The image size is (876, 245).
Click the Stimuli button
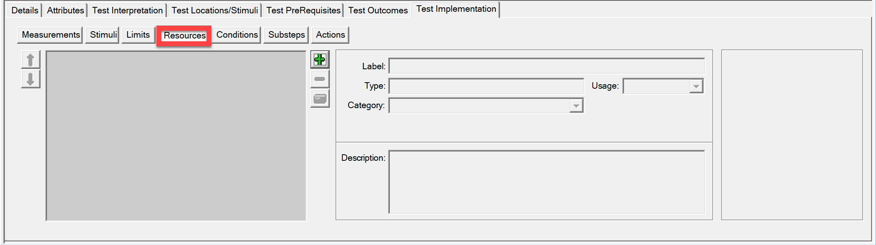(103, 35)
